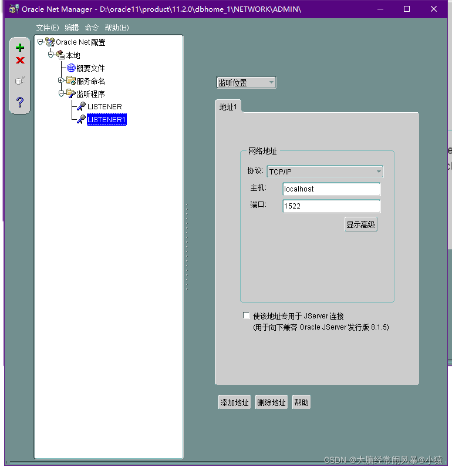Click the 显示高级 button
This screenshot has width=452, height=470.
tap(361, 224)
